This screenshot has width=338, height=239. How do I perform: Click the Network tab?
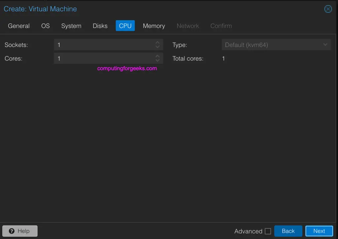point(187,26)
